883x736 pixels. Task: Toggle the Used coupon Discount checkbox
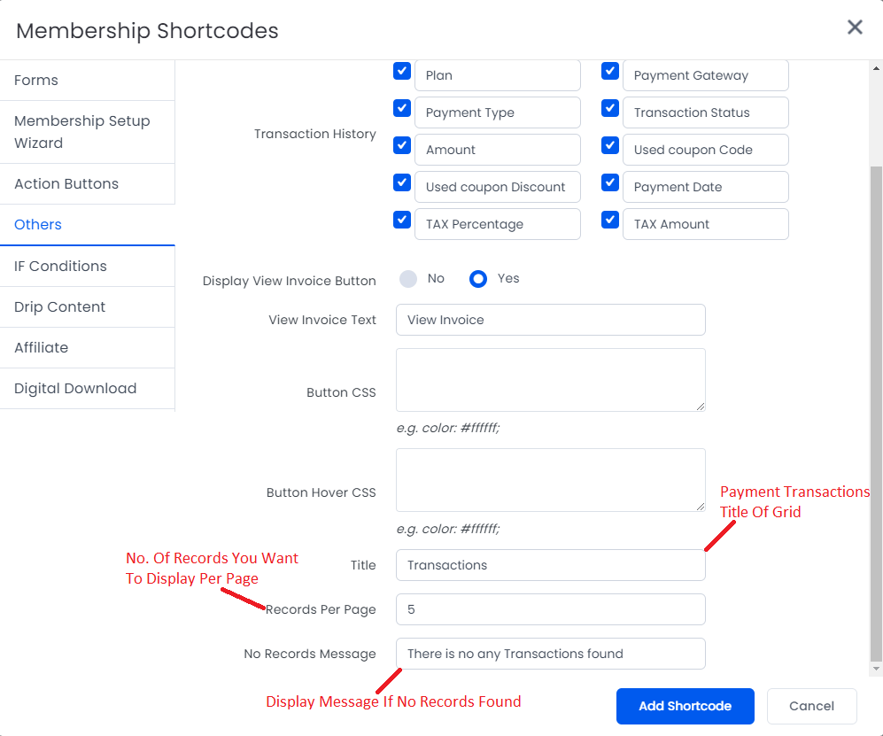401,182
